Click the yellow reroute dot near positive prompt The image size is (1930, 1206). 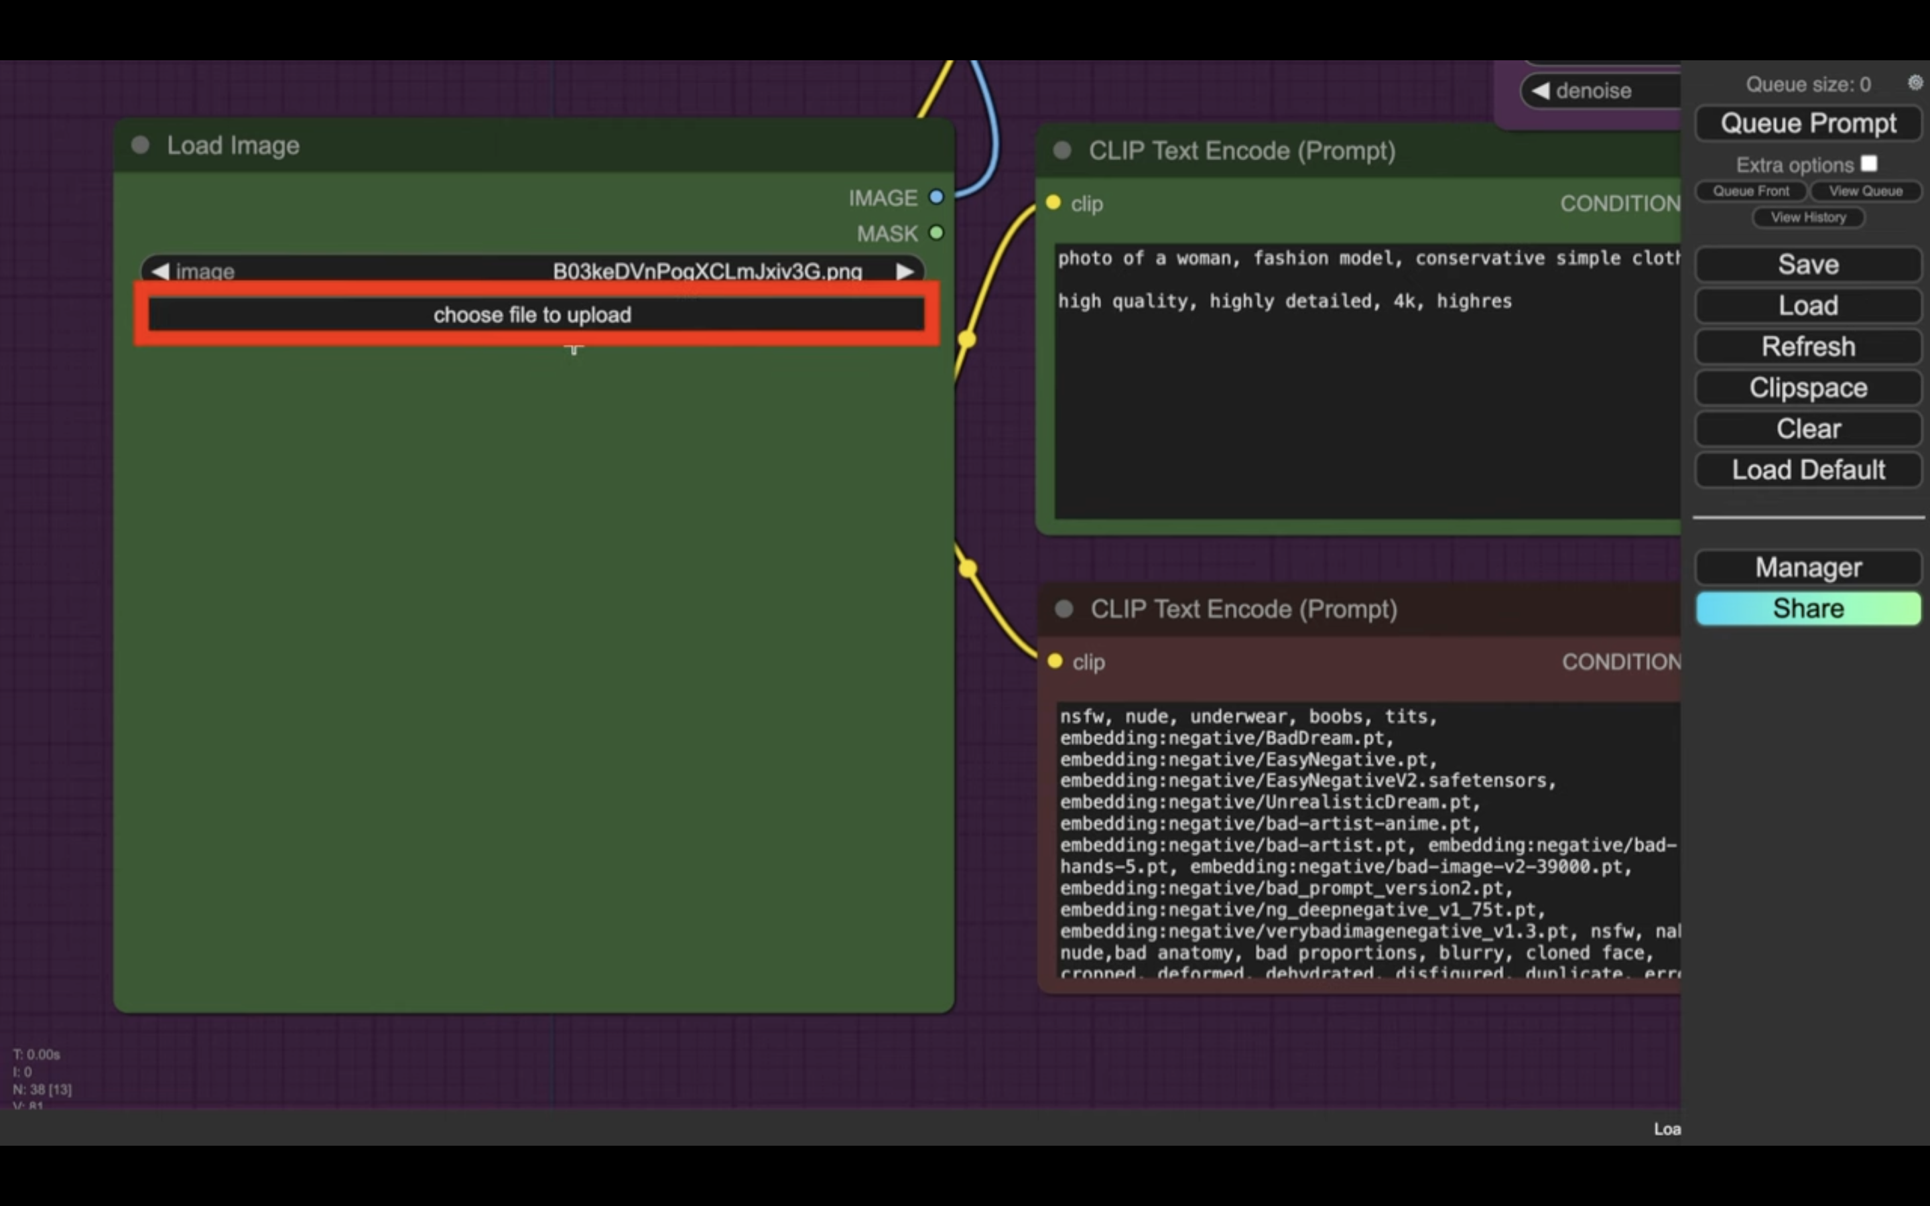coord(966,339)
